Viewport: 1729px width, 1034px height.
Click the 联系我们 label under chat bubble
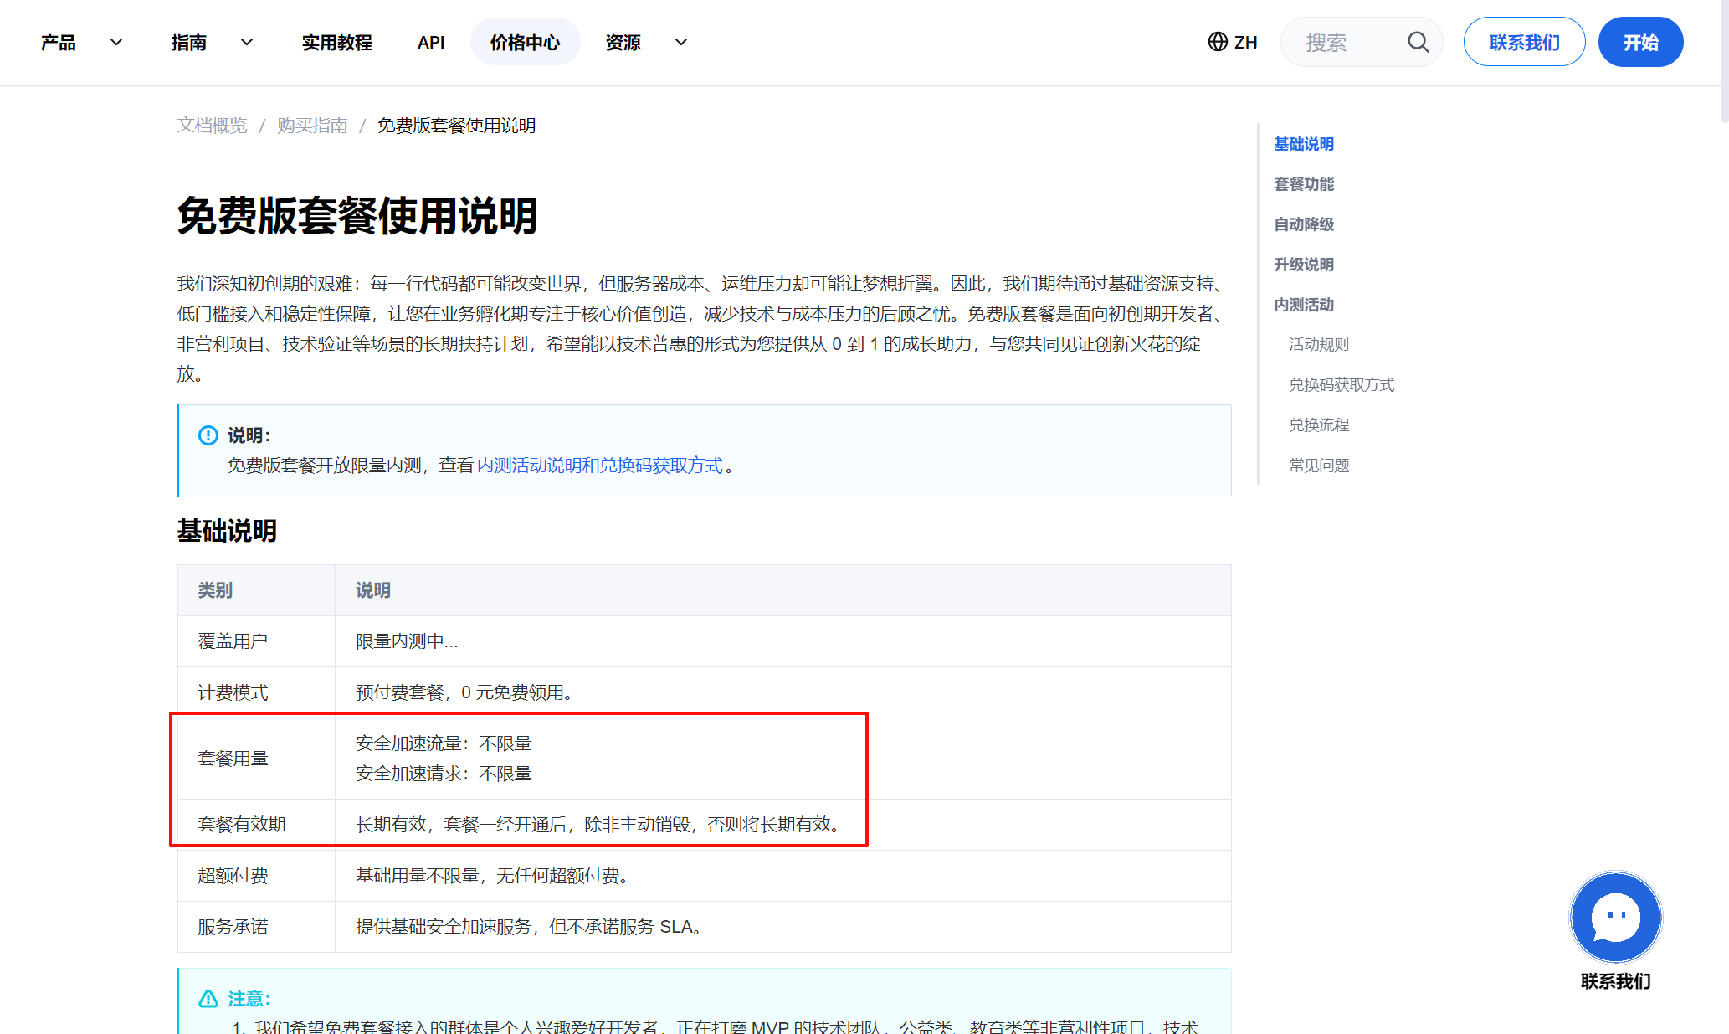tap(1615, 981)
